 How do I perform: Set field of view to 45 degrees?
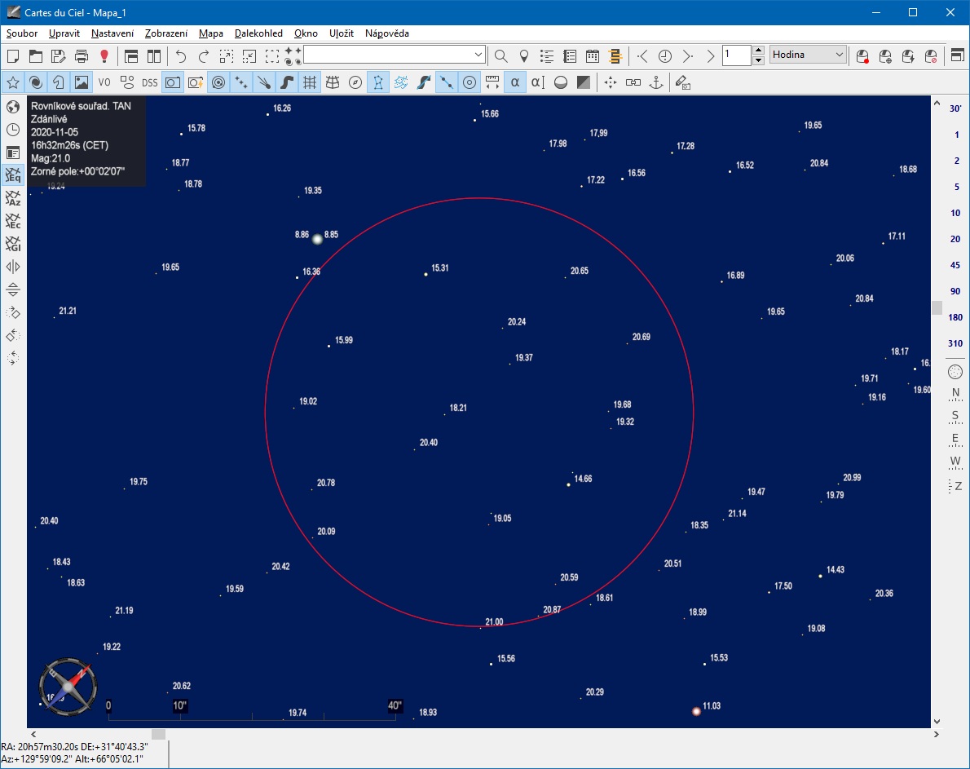click(955, 265)
